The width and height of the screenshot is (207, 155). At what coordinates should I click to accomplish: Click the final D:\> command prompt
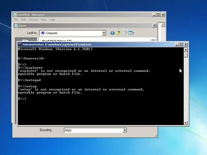22,99
